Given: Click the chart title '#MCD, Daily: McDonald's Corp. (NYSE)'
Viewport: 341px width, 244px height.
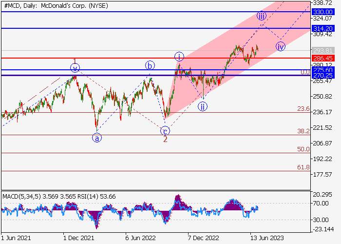Looking at the screenshot, I should click(x=56, y=6).
